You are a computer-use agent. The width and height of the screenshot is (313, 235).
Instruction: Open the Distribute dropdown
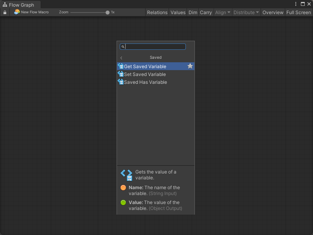246,13
